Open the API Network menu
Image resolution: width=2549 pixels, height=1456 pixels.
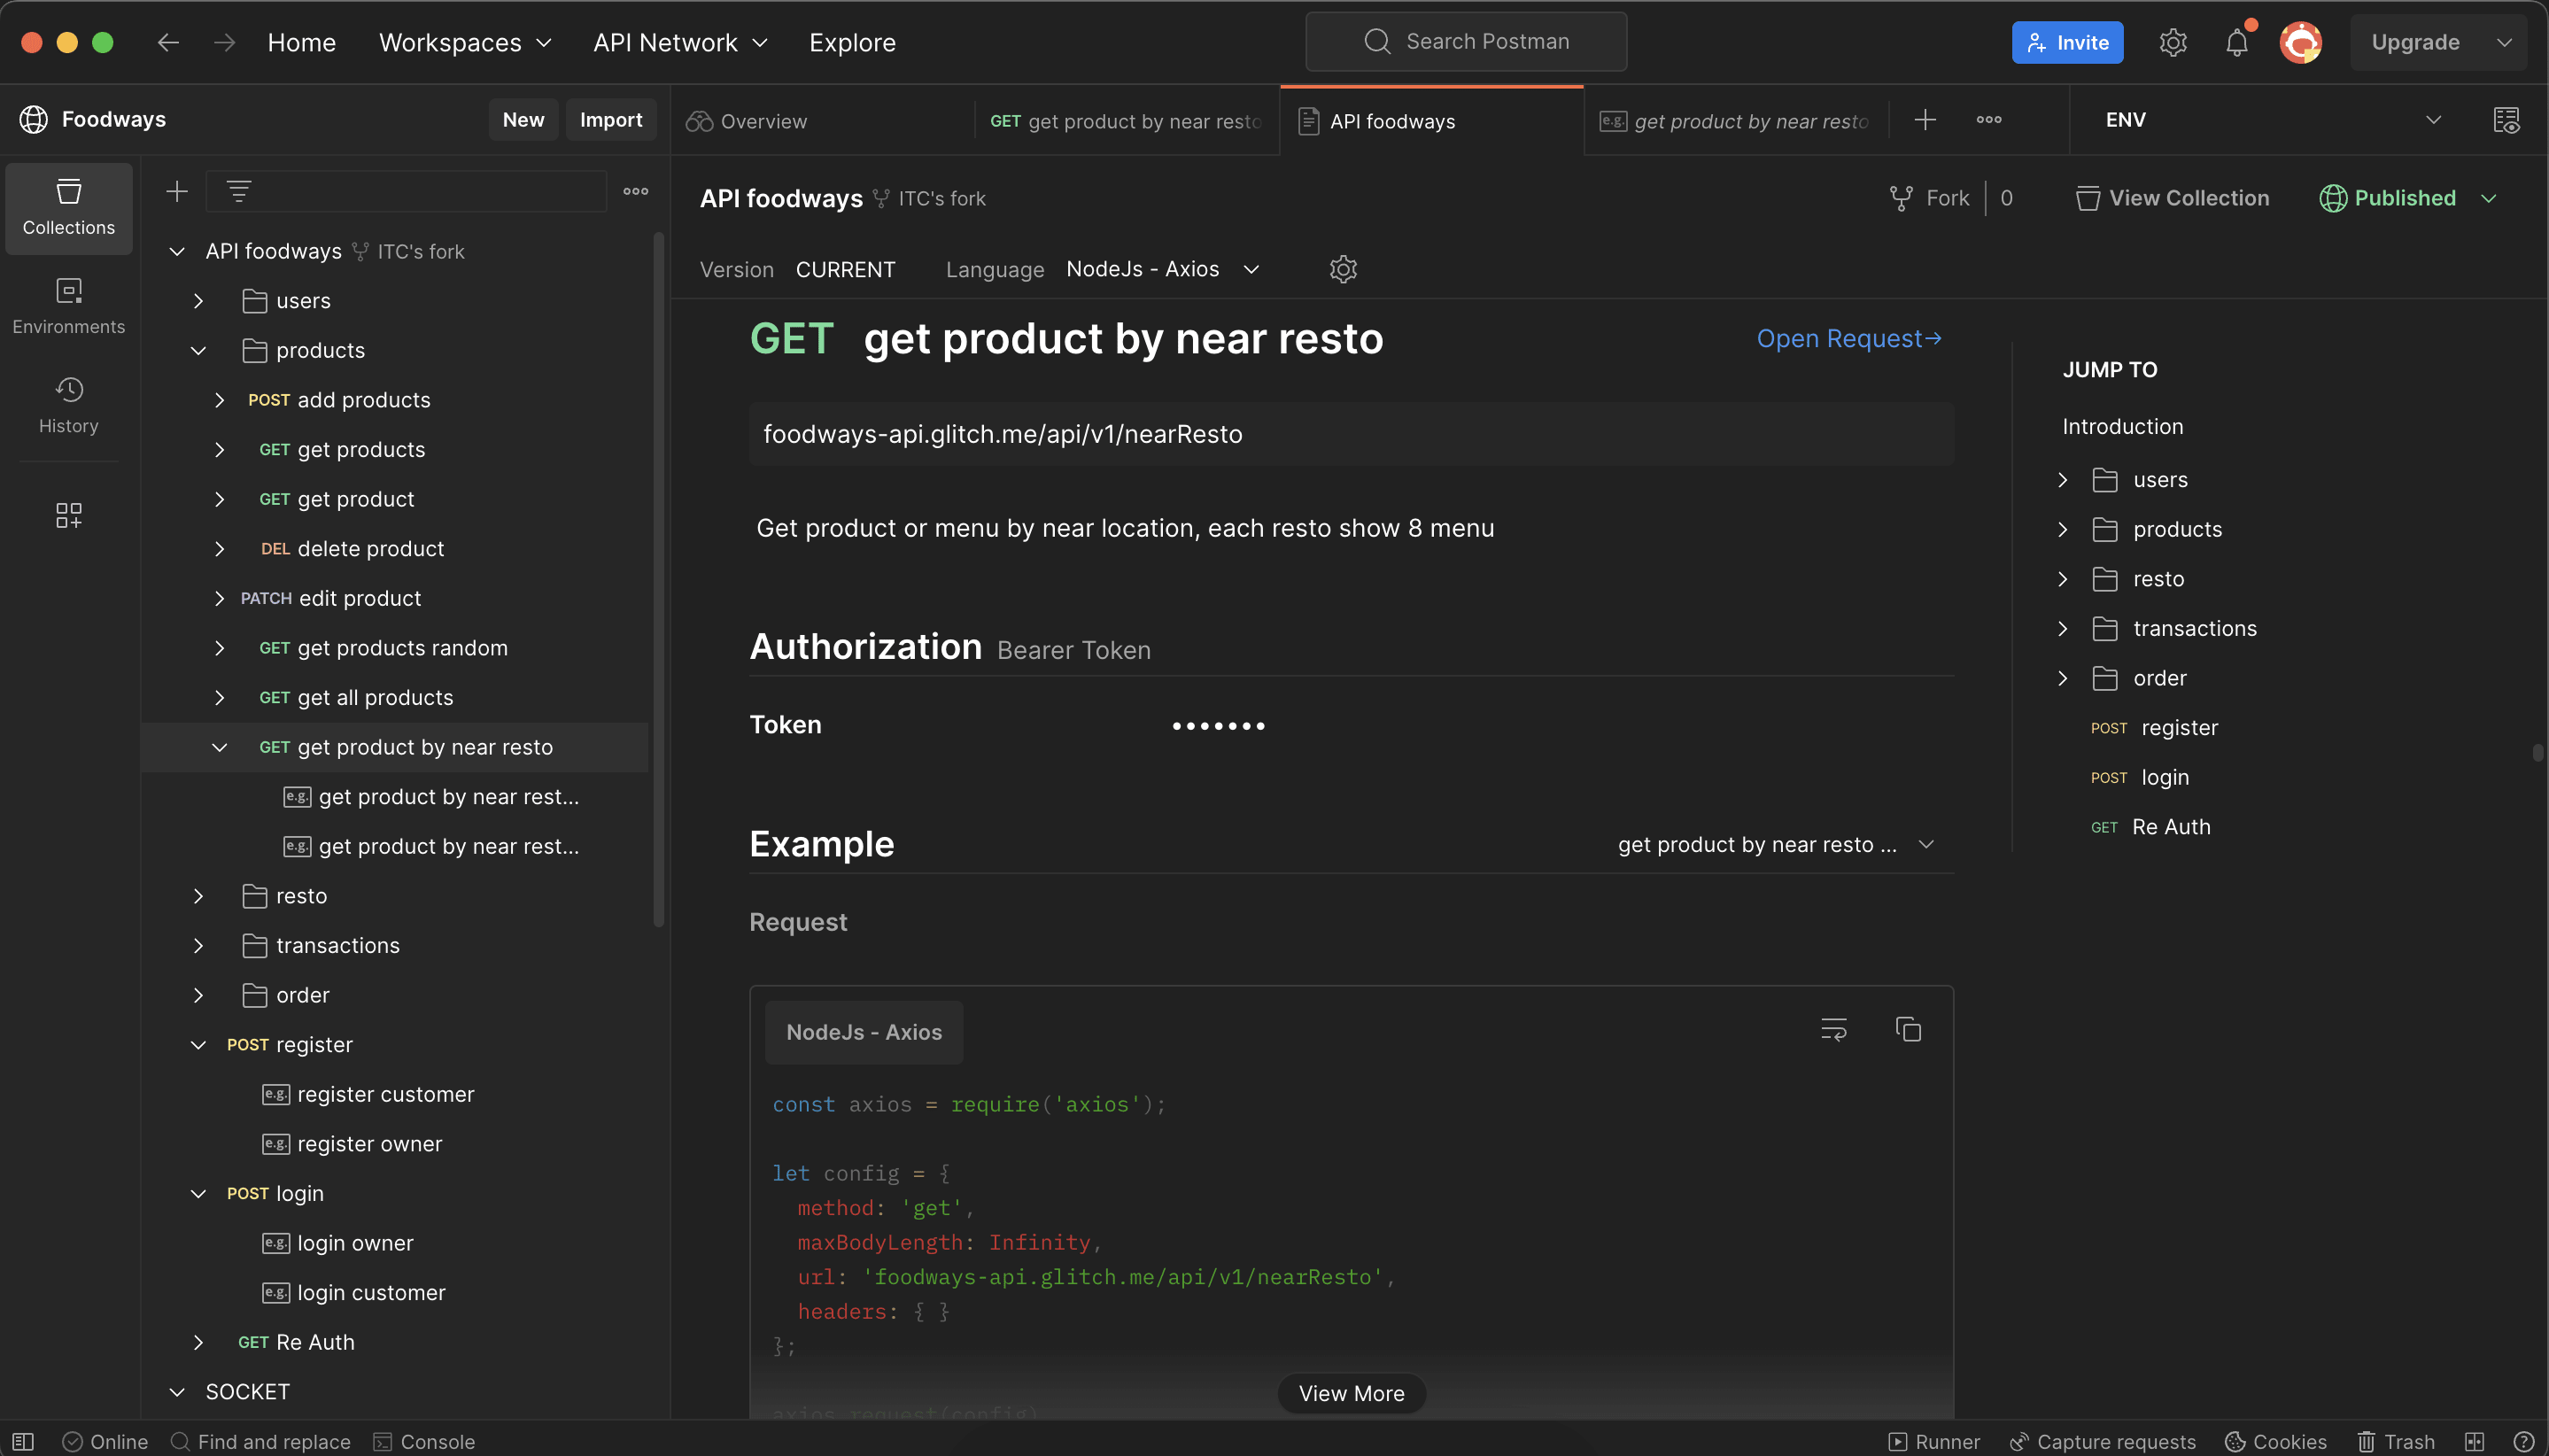click(x=679, y=42)
